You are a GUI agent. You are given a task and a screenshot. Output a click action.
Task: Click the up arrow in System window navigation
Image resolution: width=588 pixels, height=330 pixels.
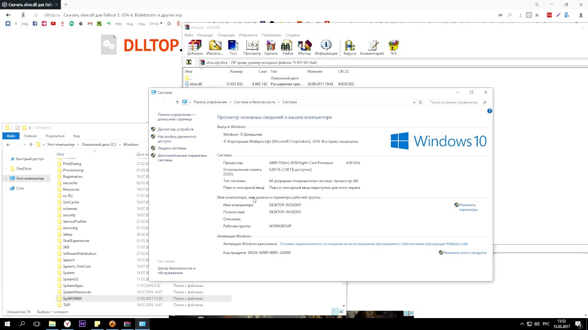(x=177, y=102)
